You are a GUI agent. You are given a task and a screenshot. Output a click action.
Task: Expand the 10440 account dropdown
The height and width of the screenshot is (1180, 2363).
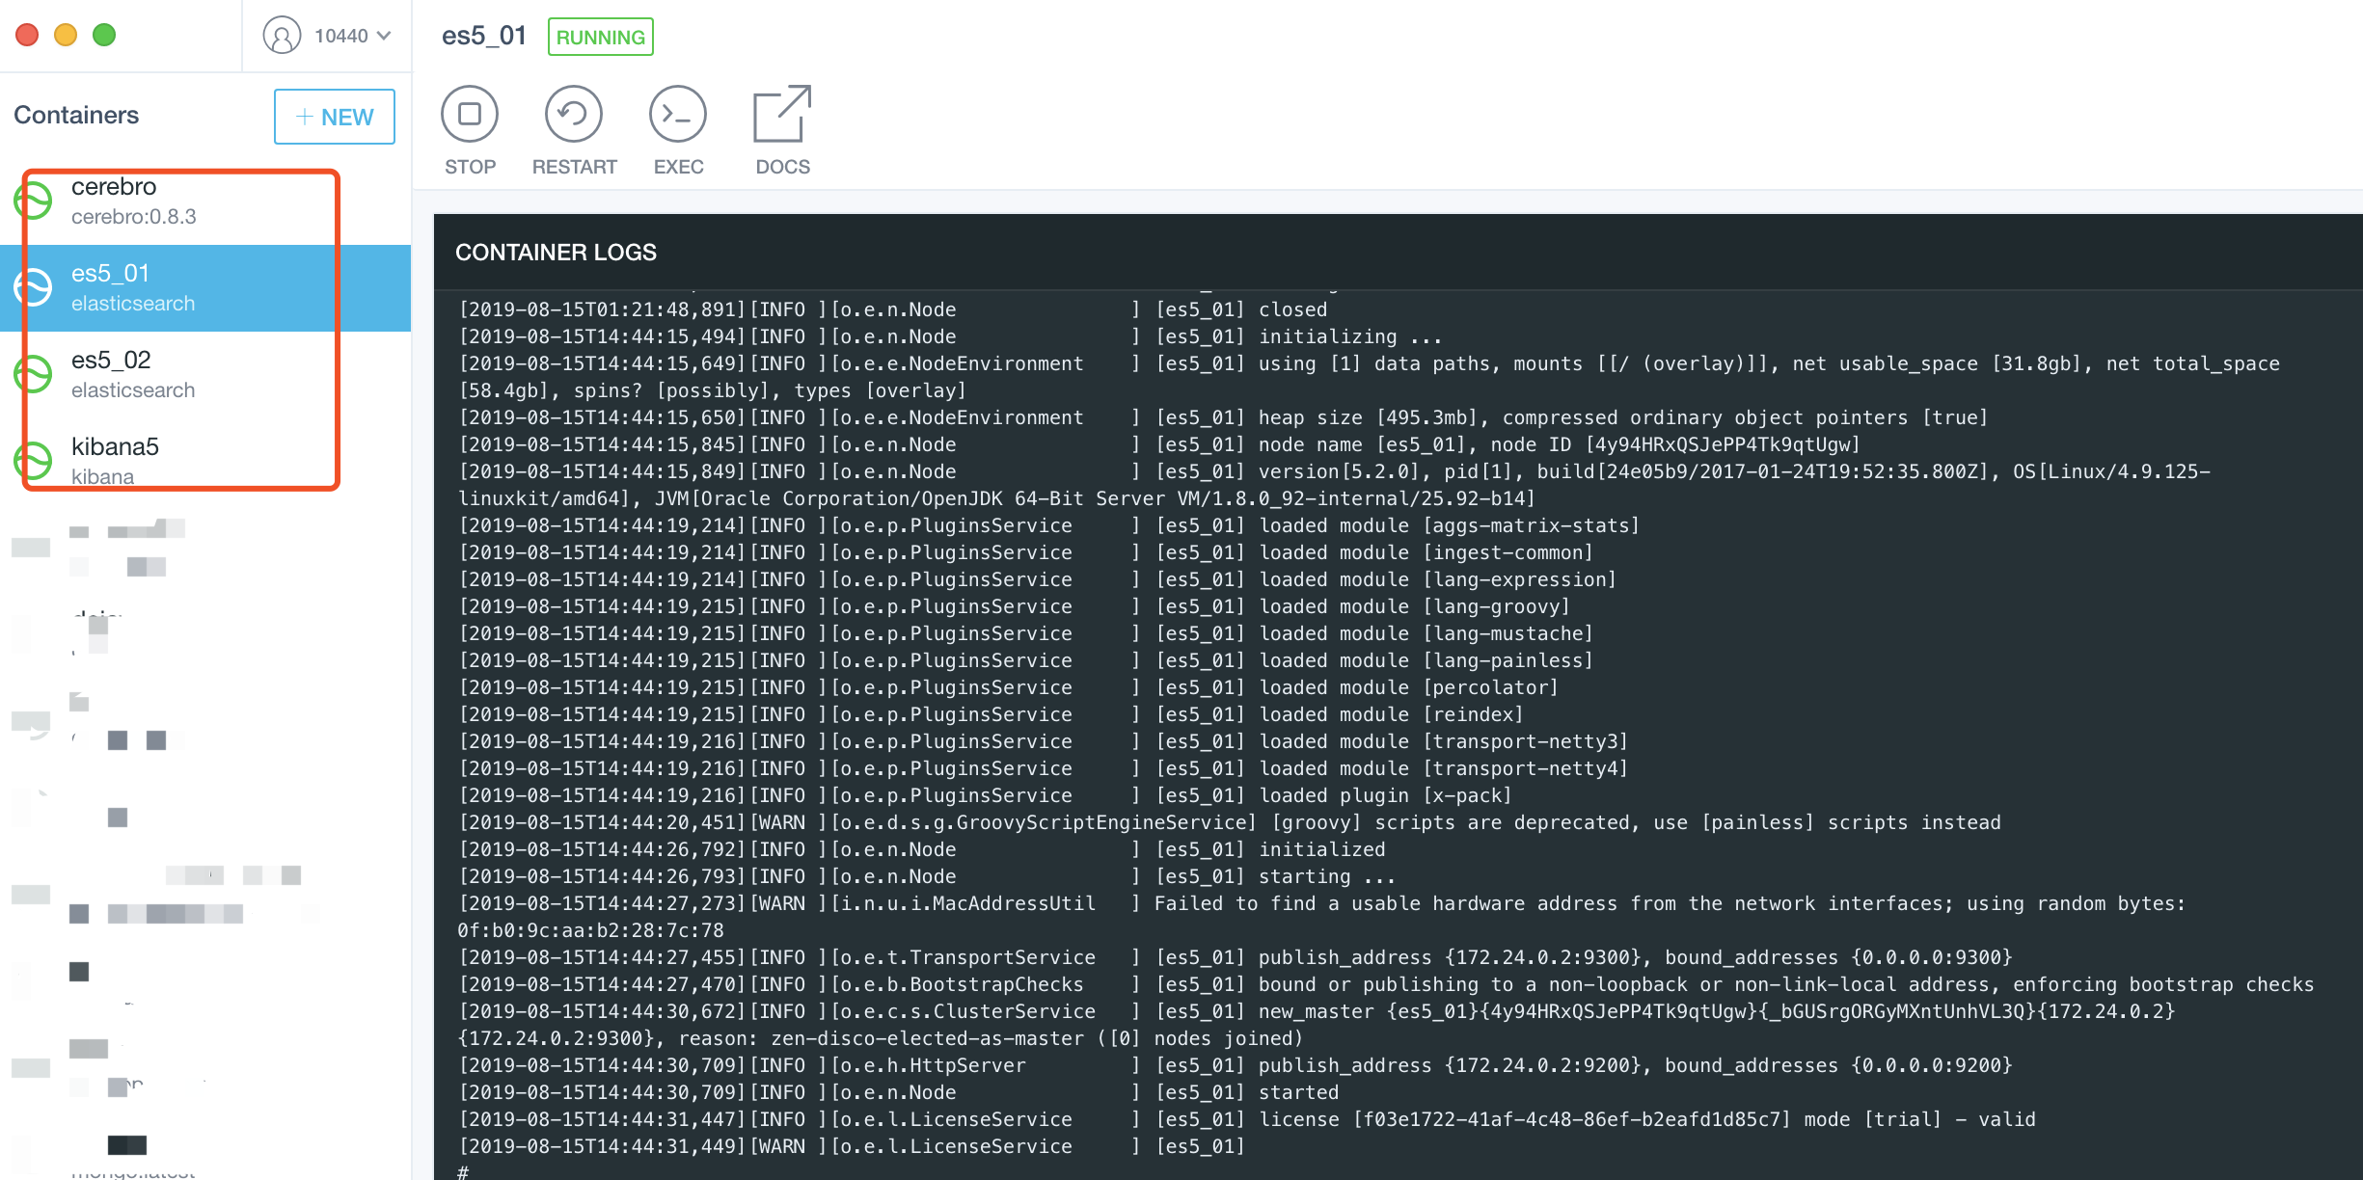pos(340,36)
